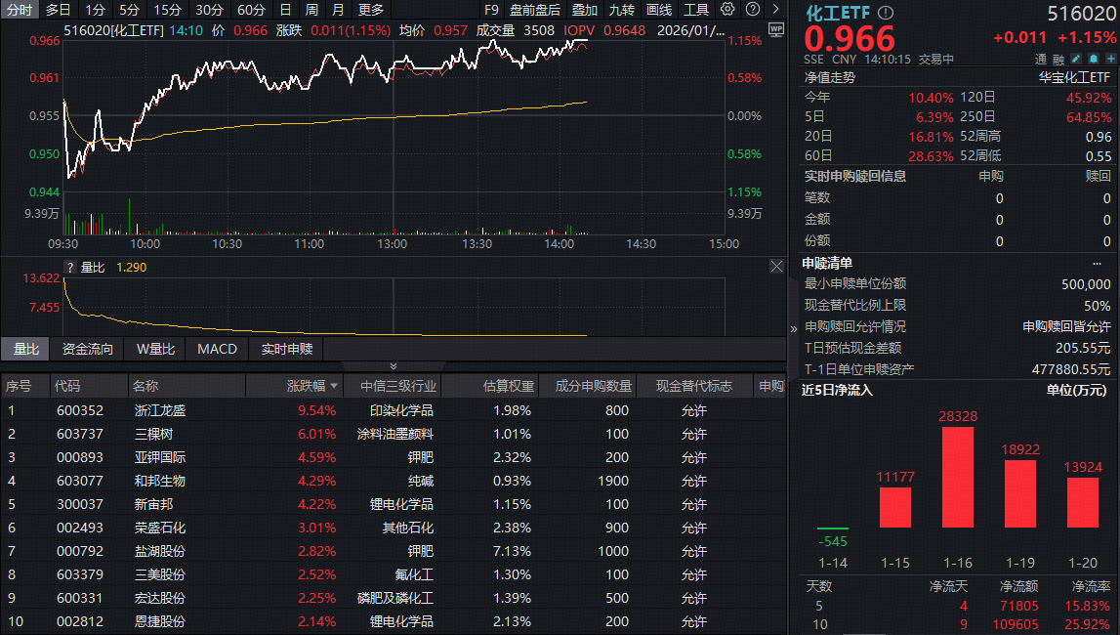Expand the chevron at toolbar right end
This screenshot has height=635, width=1120.
click(774, 10)
